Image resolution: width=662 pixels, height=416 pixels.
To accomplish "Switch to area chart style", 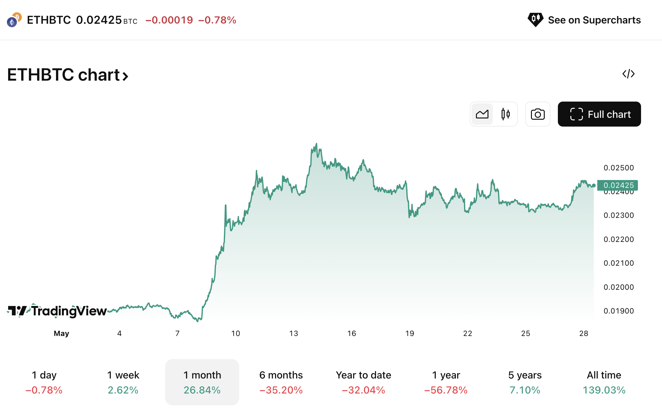I will [482, 114].
